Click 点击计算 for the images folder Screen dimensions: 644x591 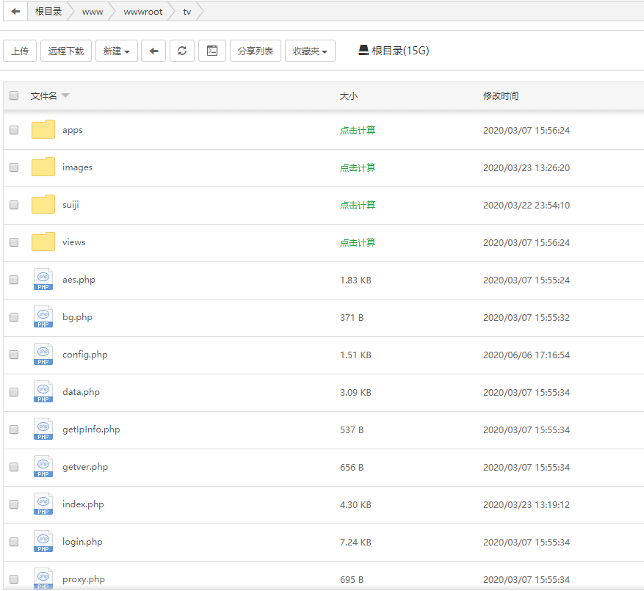[358, 167]
